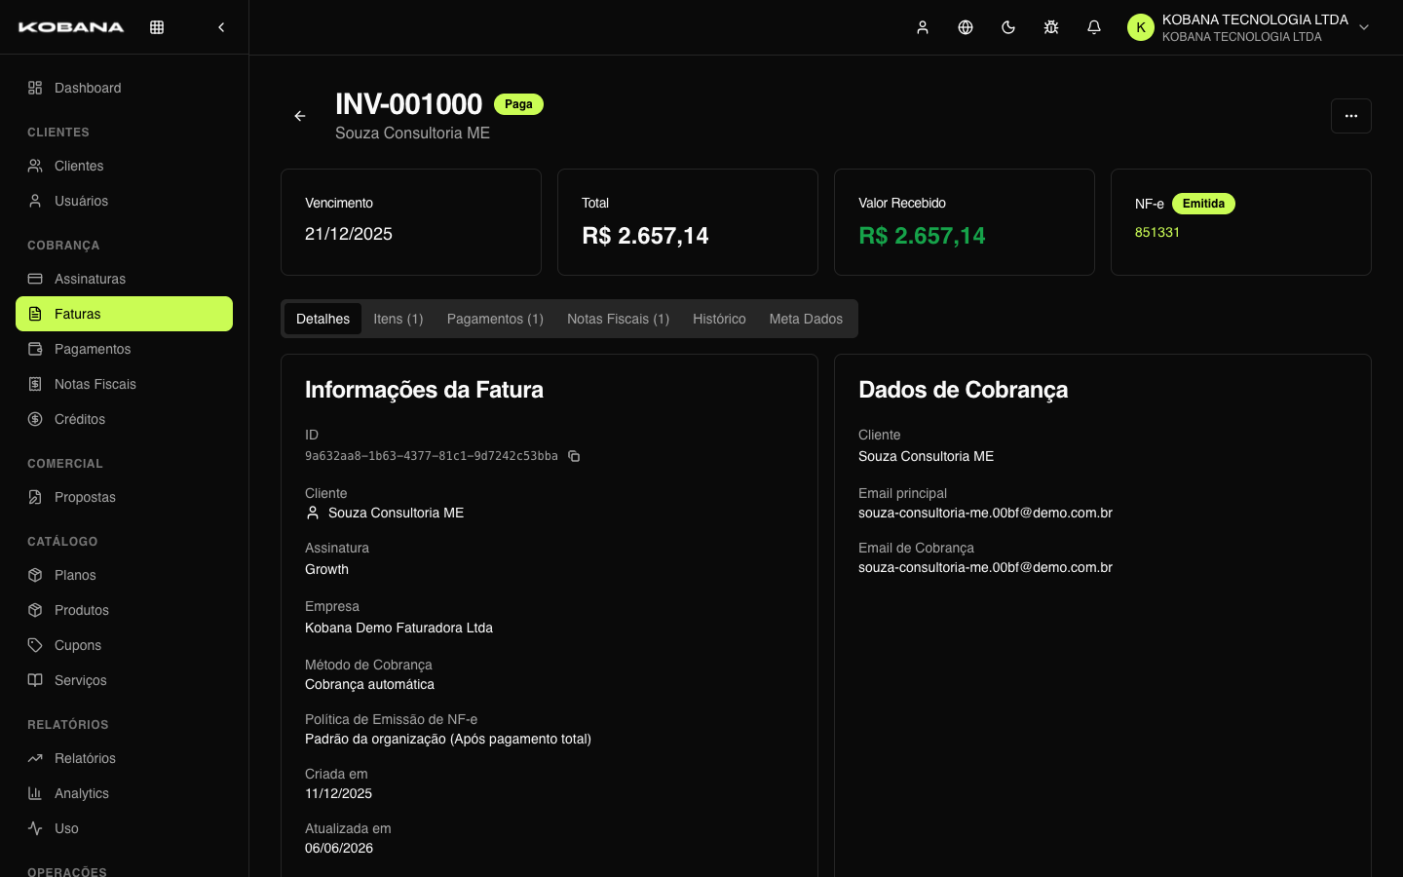This screenshot has width=1403, height=877.
Task: Click the Growth subscription value
Action: pyautogui.click(x=326, y=569)
